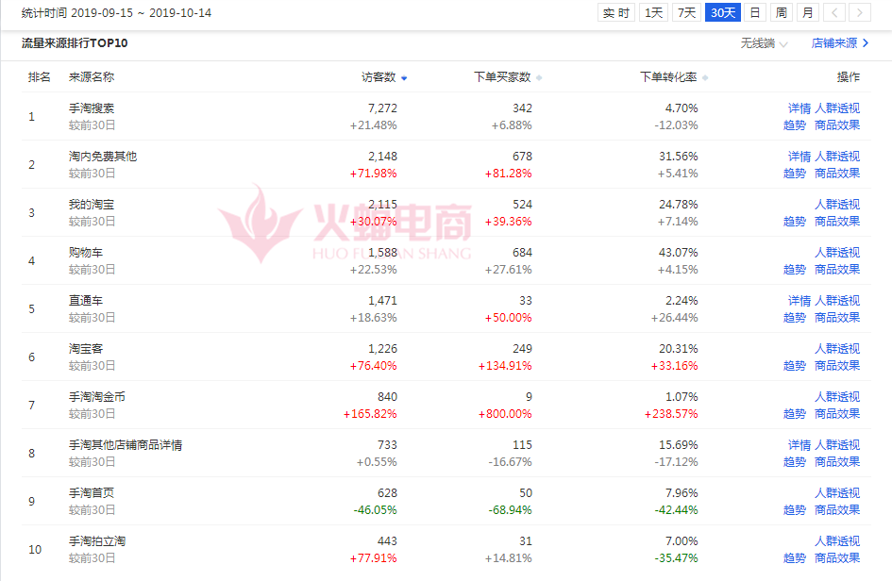View 趋势 for 淘宝客
This screenshot has width=892, height=581.
[795, 366]
